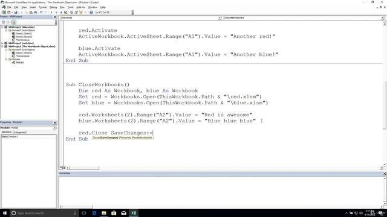Open the Insert UserForm dropdown arrow
Viewport: 387px width, 217px height.
coord(12,12)
